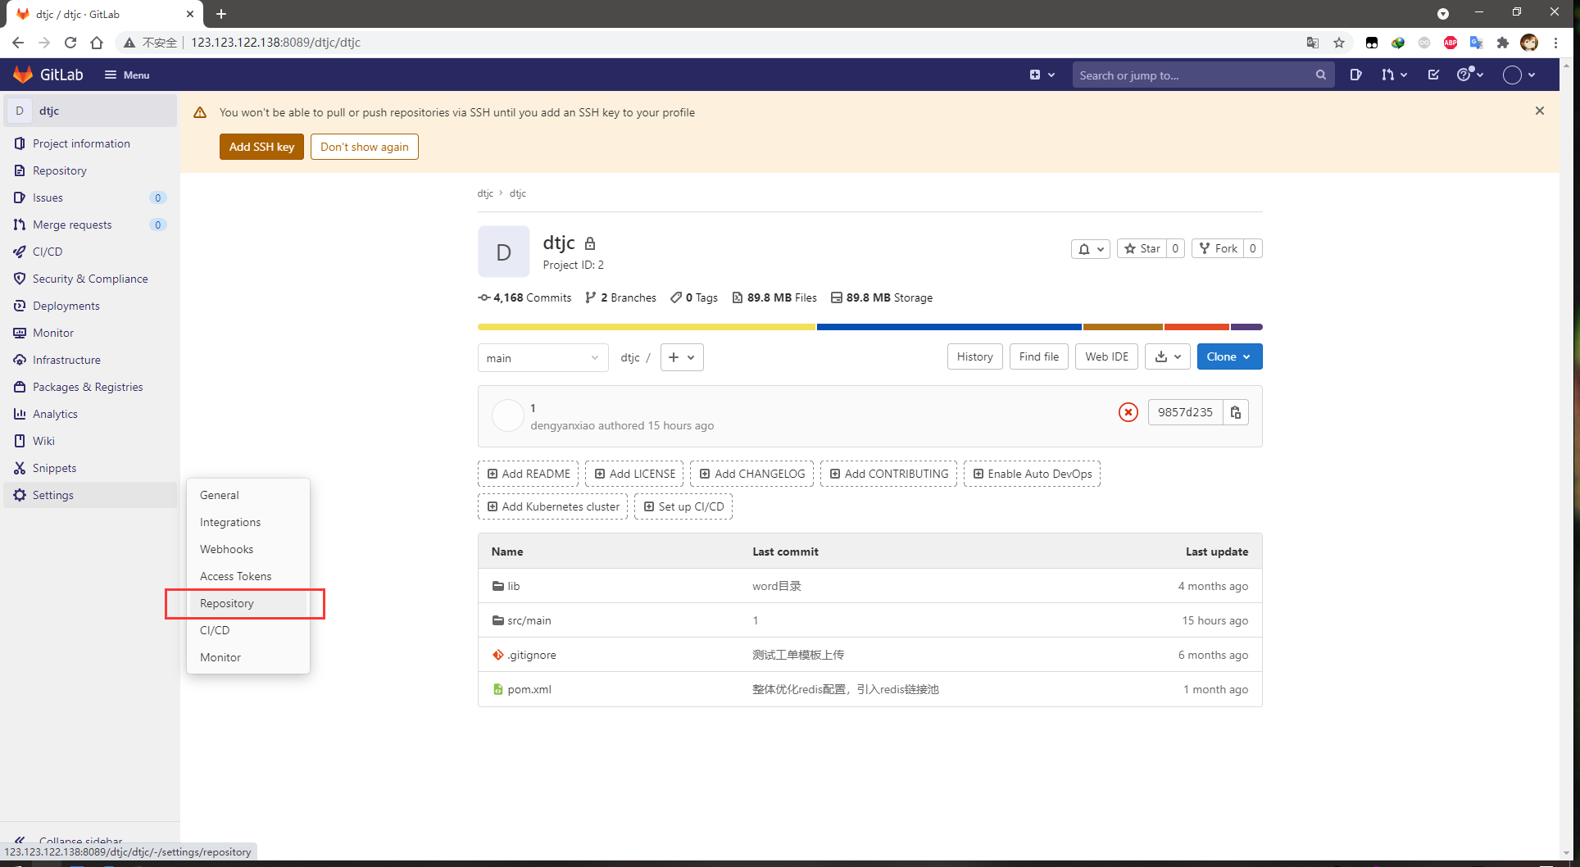Viewport: 1580px width, 867px height.
Task: Select Webhooks in Settings flyout
Action: pyautogui.click(x=248, y=549)
